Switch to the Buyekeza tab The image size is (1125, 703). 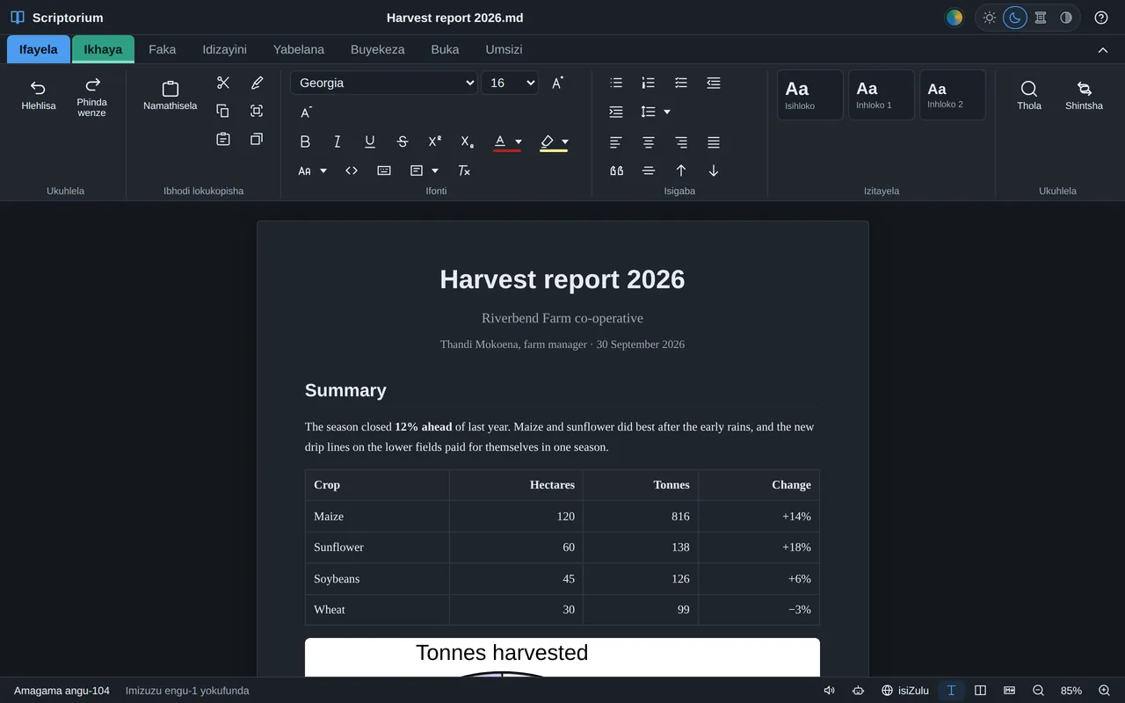click(378, 49)
